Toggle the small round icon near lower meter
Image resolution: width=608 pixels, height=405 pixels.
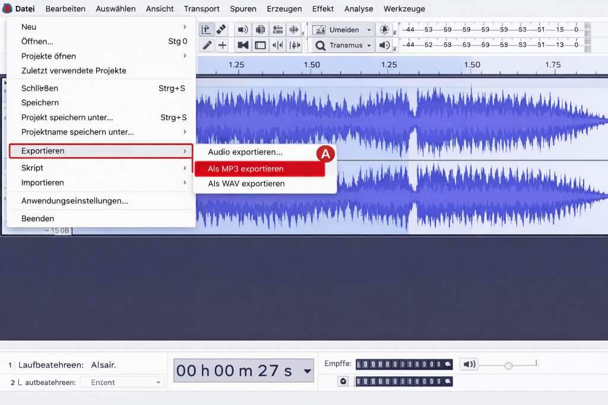point(343,381)
